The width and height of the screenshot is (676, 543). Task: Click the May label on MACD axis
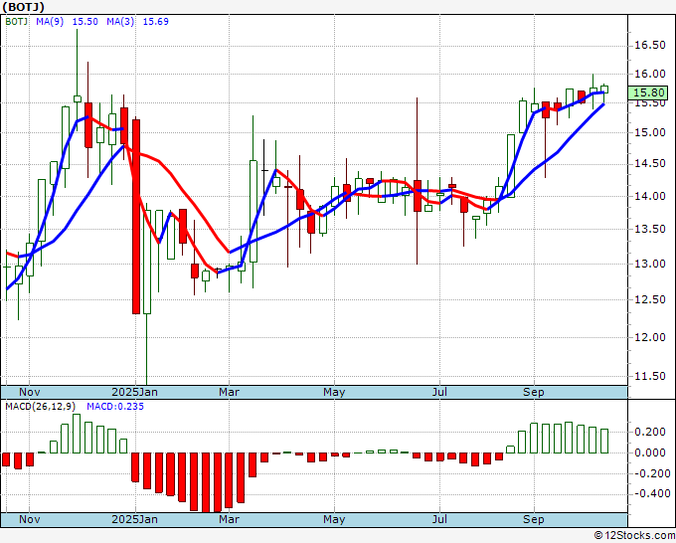pyautogui.click(x=334, y=519)
